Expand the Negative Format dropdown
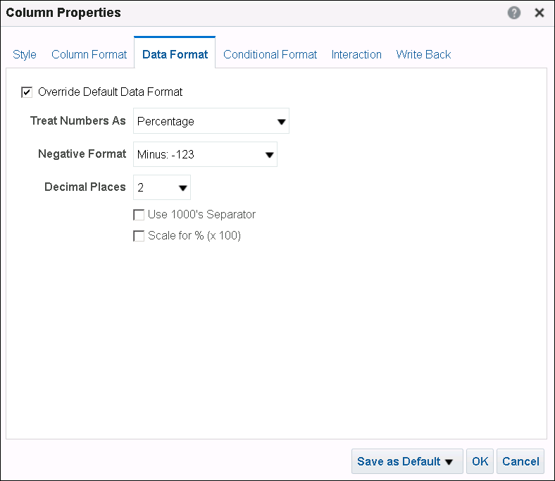Screen dimensions: 555x481 pos(205,154)
